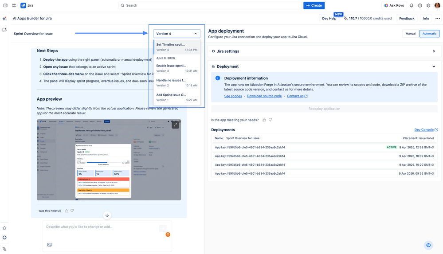The height and width of the screenshot is (254, 443).
Task: Thumbs down for 'Is the app meeting your needs?'
Action: [271, 120]
